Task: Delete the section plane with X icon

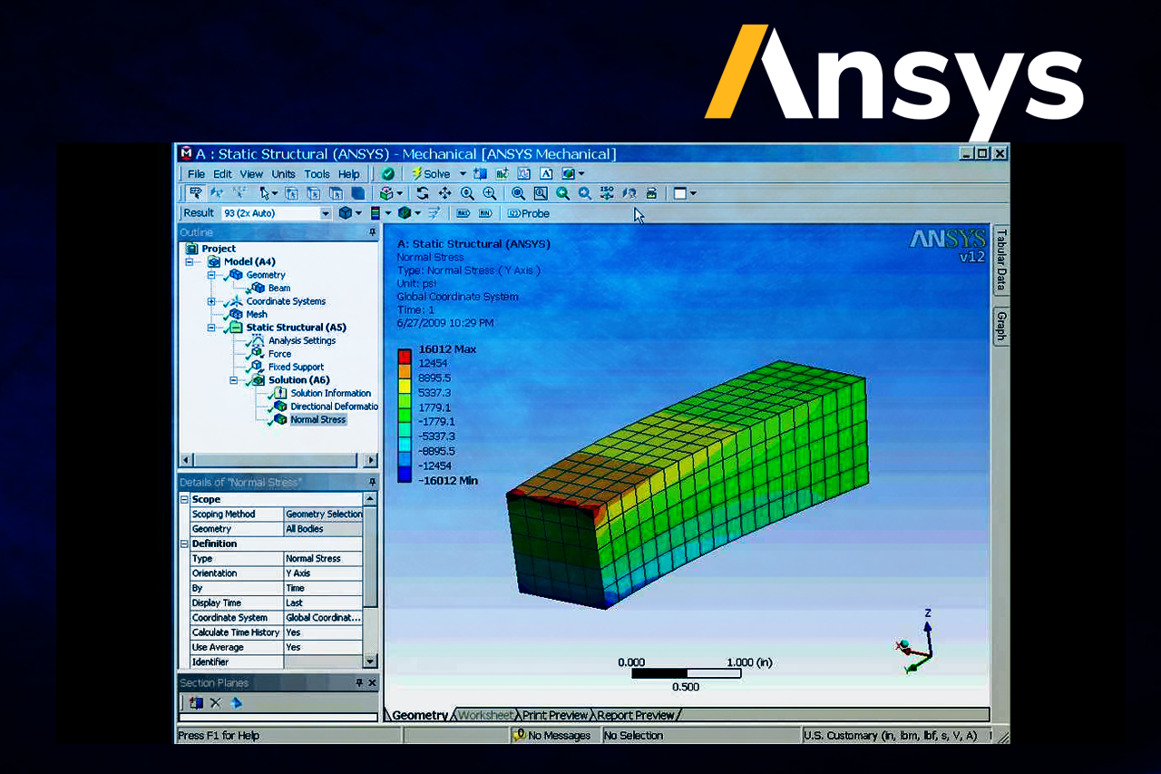Action: coord(216,702)
